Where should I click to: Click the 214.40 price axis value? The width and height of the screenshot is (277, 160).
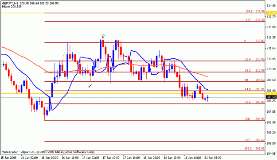click(x=271, y=6)
